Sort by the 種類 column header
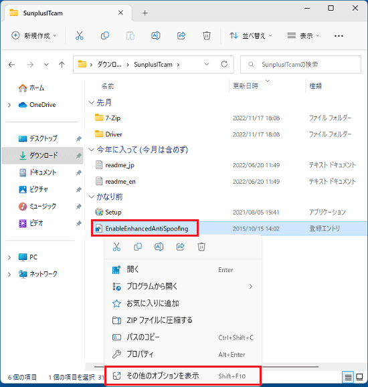 [316, 86]
